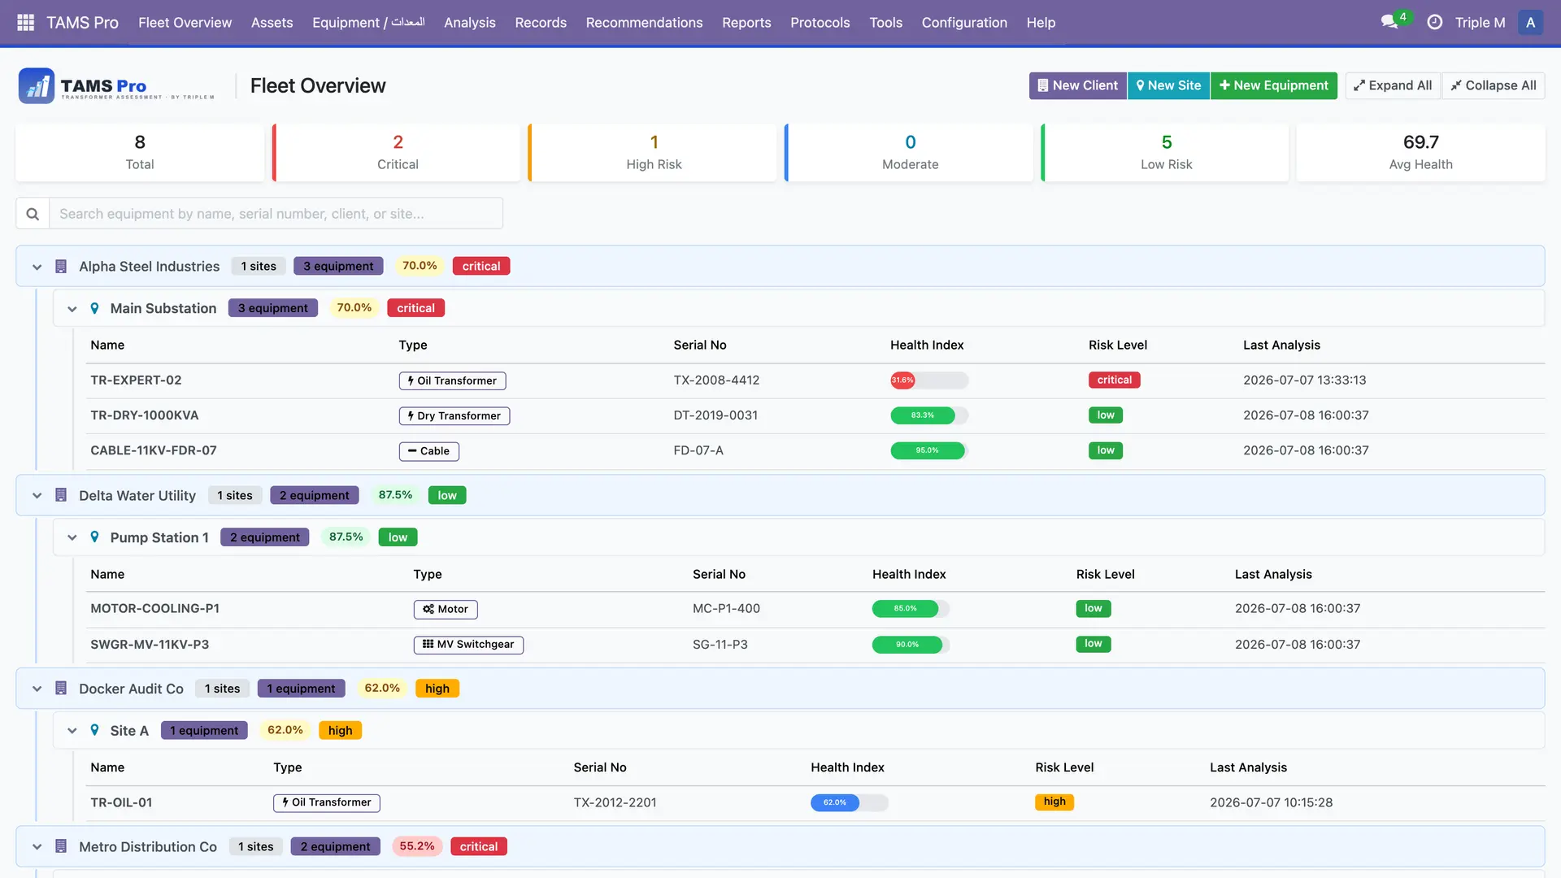Collapse the Metro Distribution Co client
This screenshot has height=878, width=1561.
(x=37, y=847)
